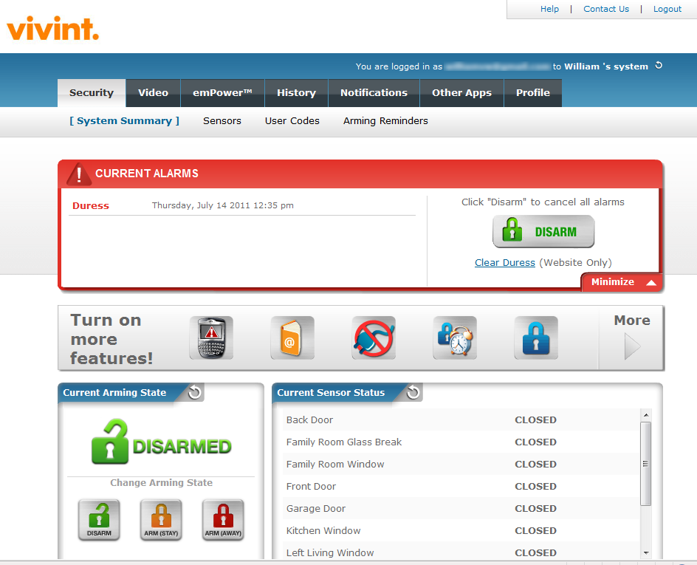Log out using the Logout link

667,9
